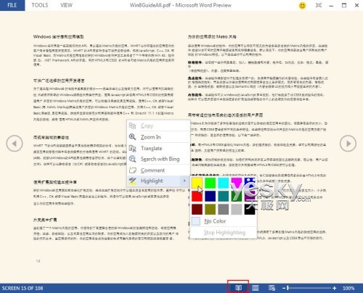Go to previous screen arrow
The height and width of the screenshot is (293, 363).
click(x=15, y=144)
